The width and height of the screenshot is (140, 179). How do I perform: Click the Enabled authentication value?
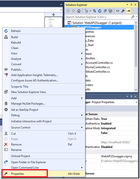pos(106,123)
